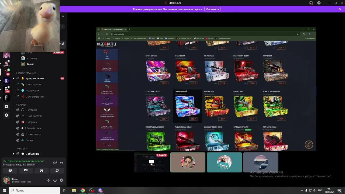Join the Балаболка voice channel
The width and height of the screenshot is (345, 194).
(40, 128)
